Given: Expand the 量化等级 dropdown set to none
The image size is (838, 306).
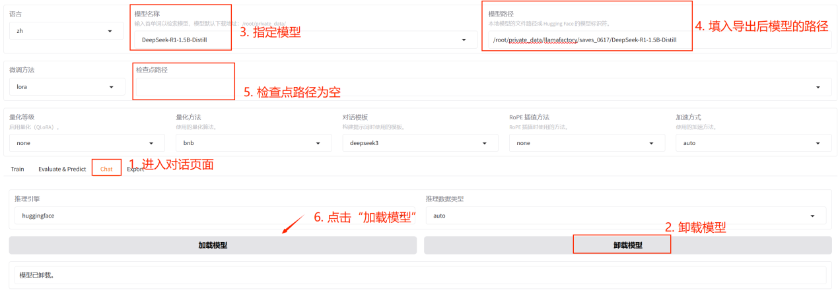Looking at the screenshot, I should 87,143.
